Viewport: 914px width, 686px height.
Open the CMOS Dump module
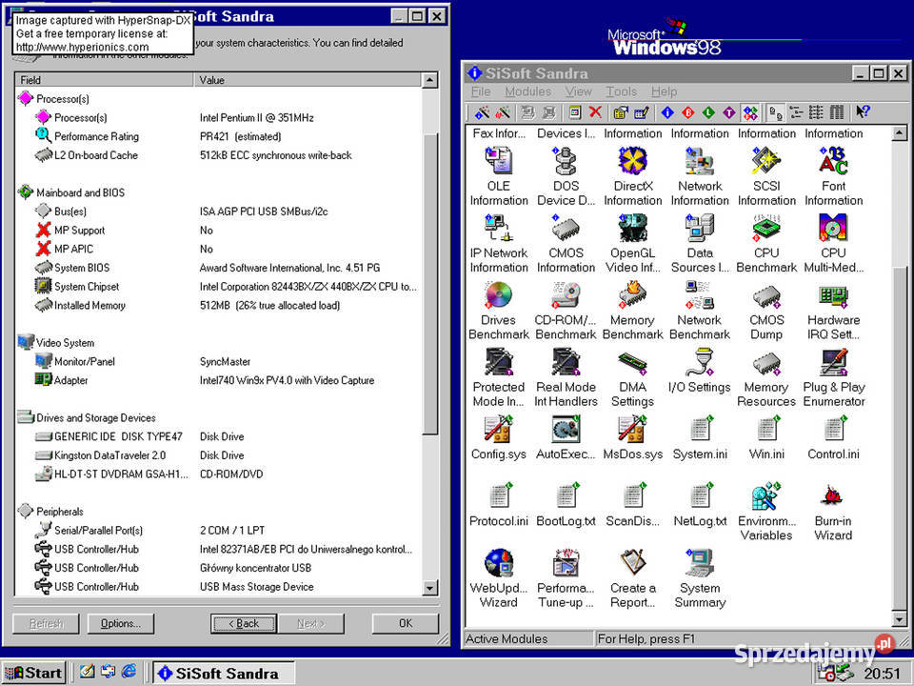coord(766,311)
